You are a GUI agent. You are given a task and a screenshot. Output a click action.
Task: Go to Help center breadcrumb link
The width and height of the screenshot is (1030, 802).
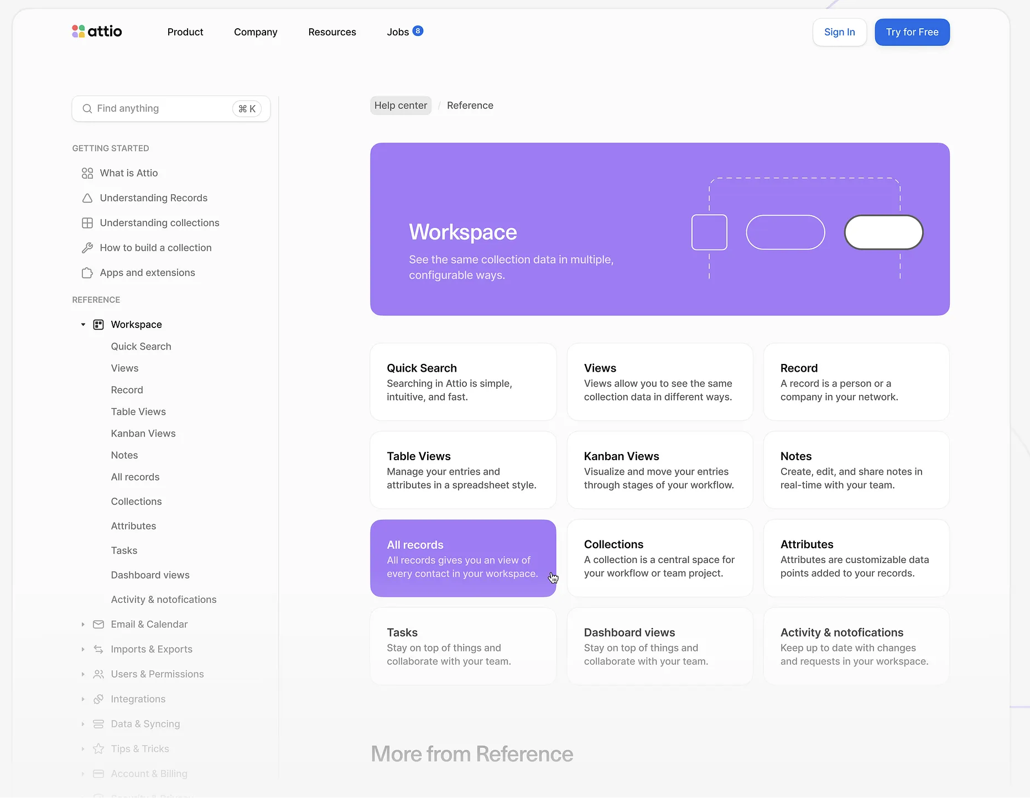tap(400, 106)
